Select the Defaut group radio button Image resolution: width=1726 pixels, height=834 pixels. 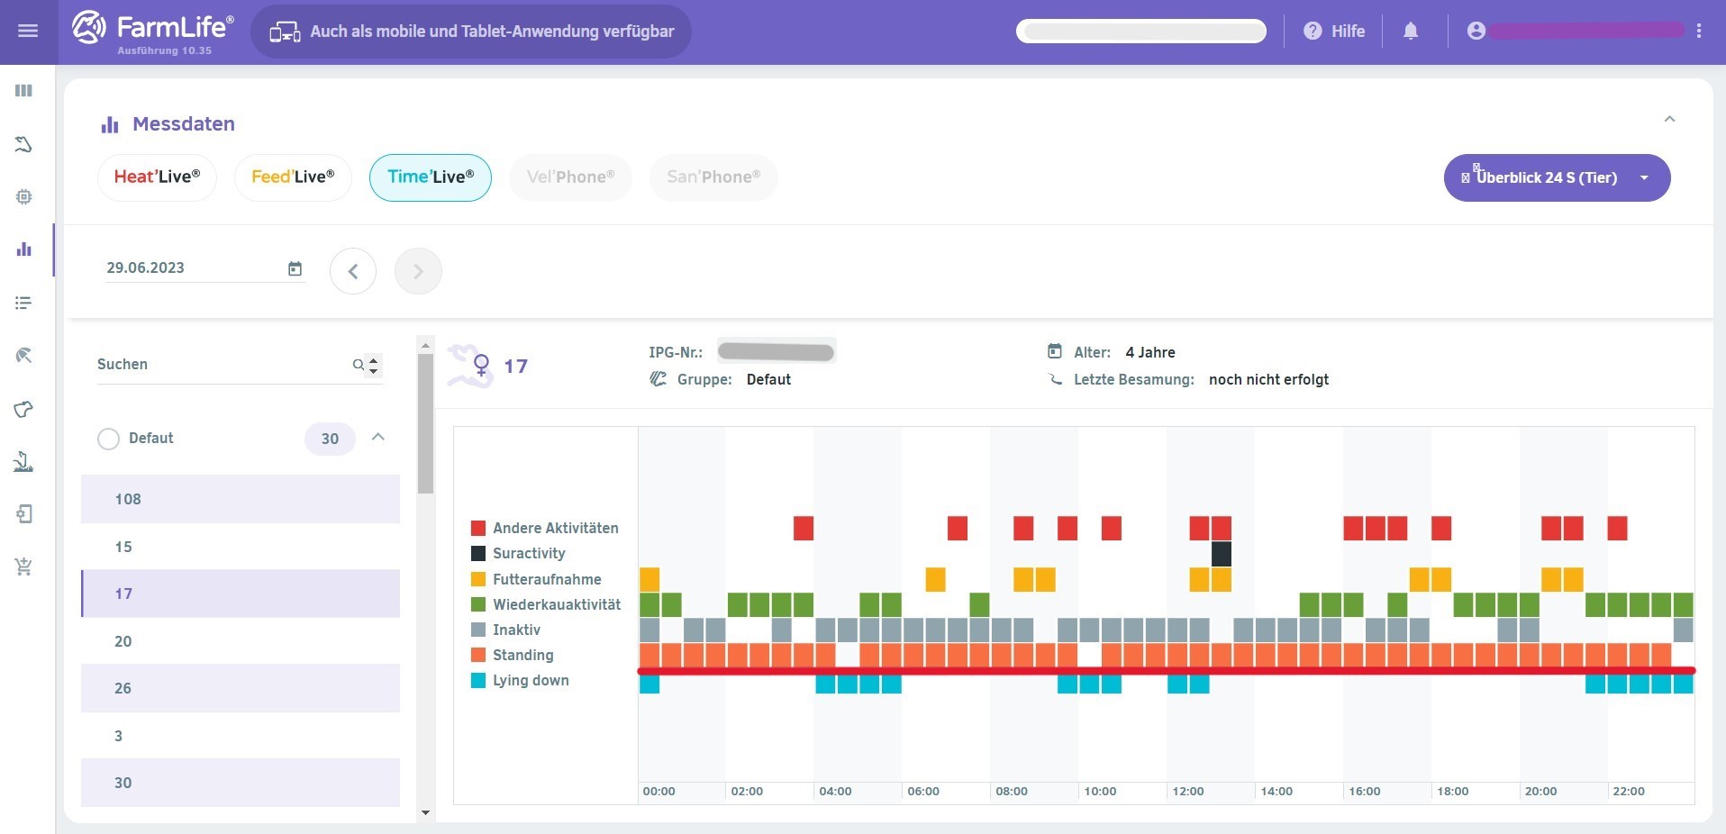(108, 439)
